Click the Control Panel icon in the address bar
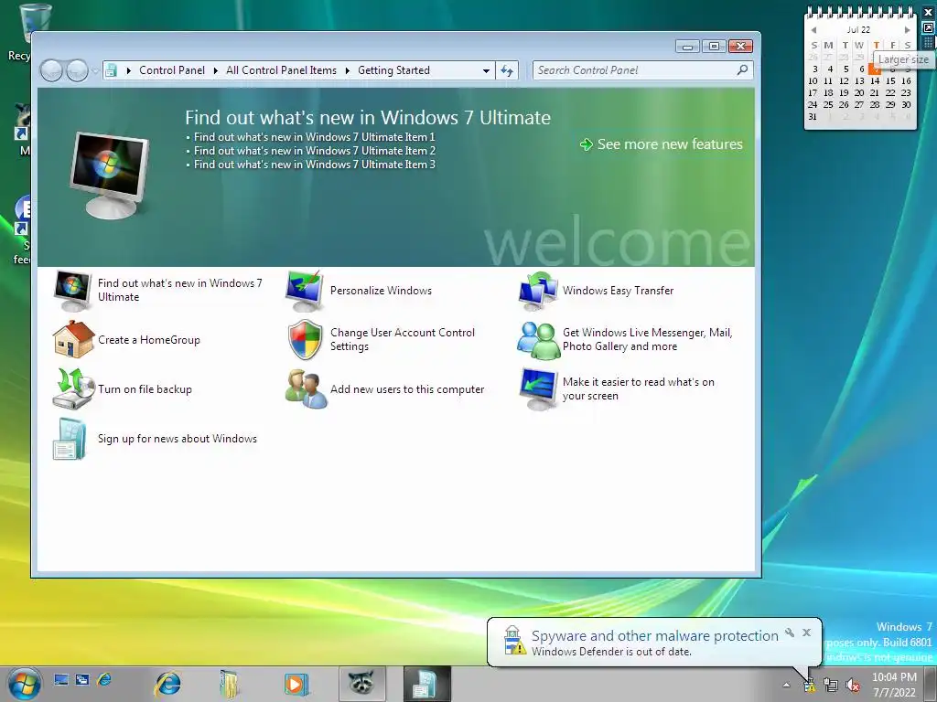Viewport: 937px width, 702px height. [x=111, y=70]
